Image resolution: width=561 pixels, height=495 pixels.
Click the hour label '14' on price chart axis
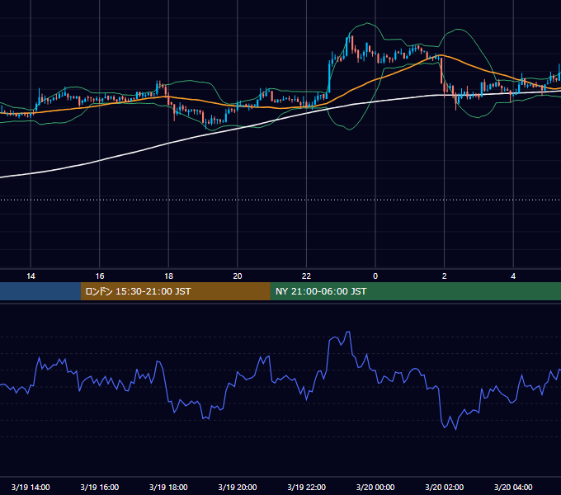[31, 276]
